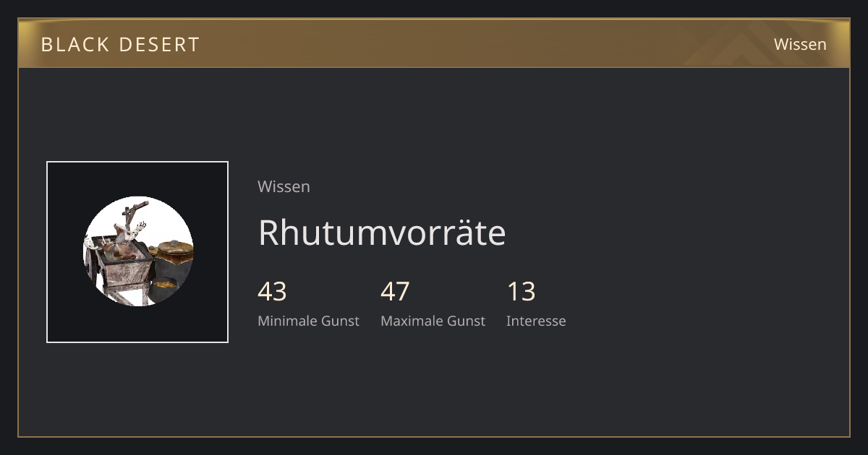868x455 pixels.
Task: Click the interest value 13
Action: 521,292
